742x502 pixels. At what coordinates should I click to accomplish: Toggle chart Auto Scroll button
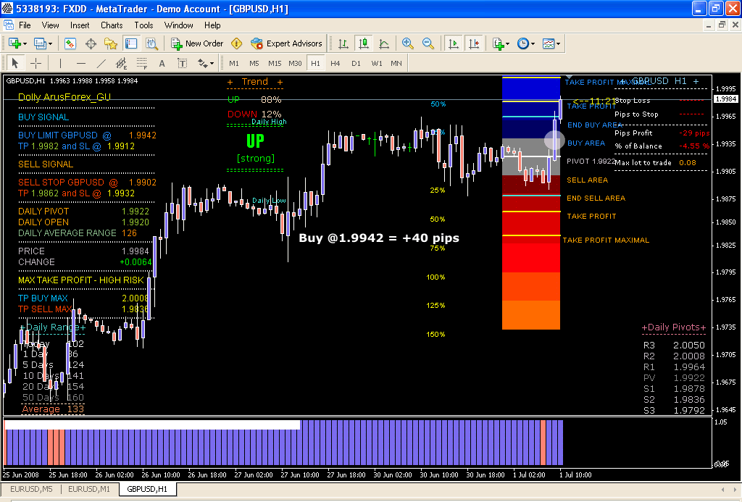[x=453, y=43]
